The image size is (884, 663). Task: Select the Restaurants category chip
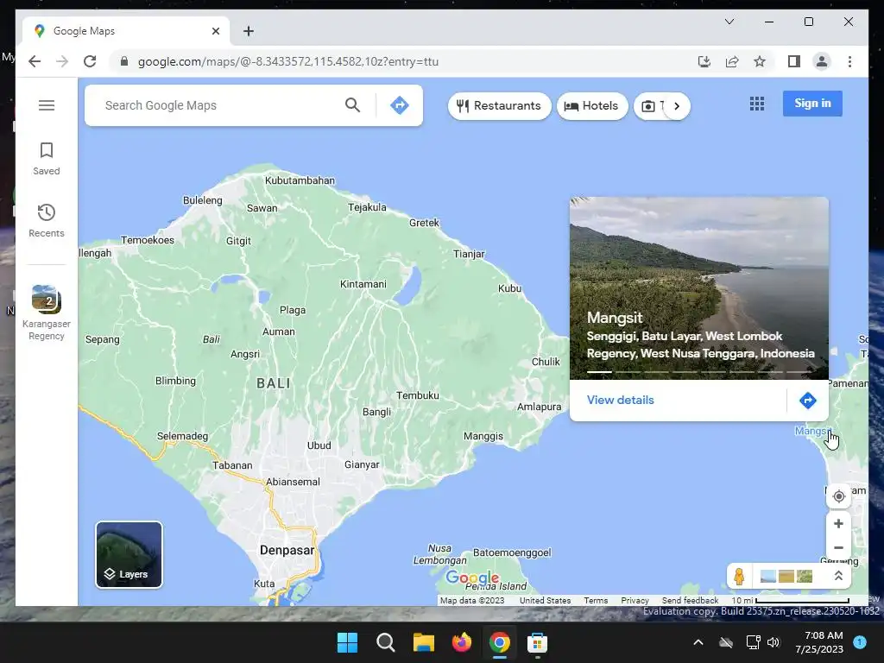pyautogui.click(x=499, y=106)
